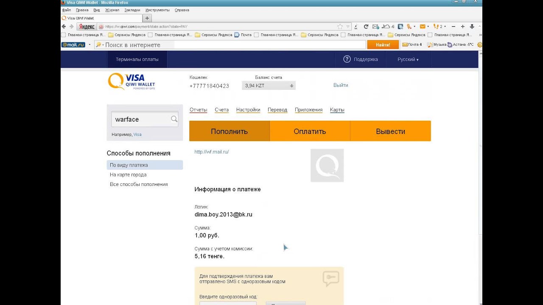Click the Почта 4 mail toolbar item
This screenshot has height=305, width=543.
coord(412,44)
